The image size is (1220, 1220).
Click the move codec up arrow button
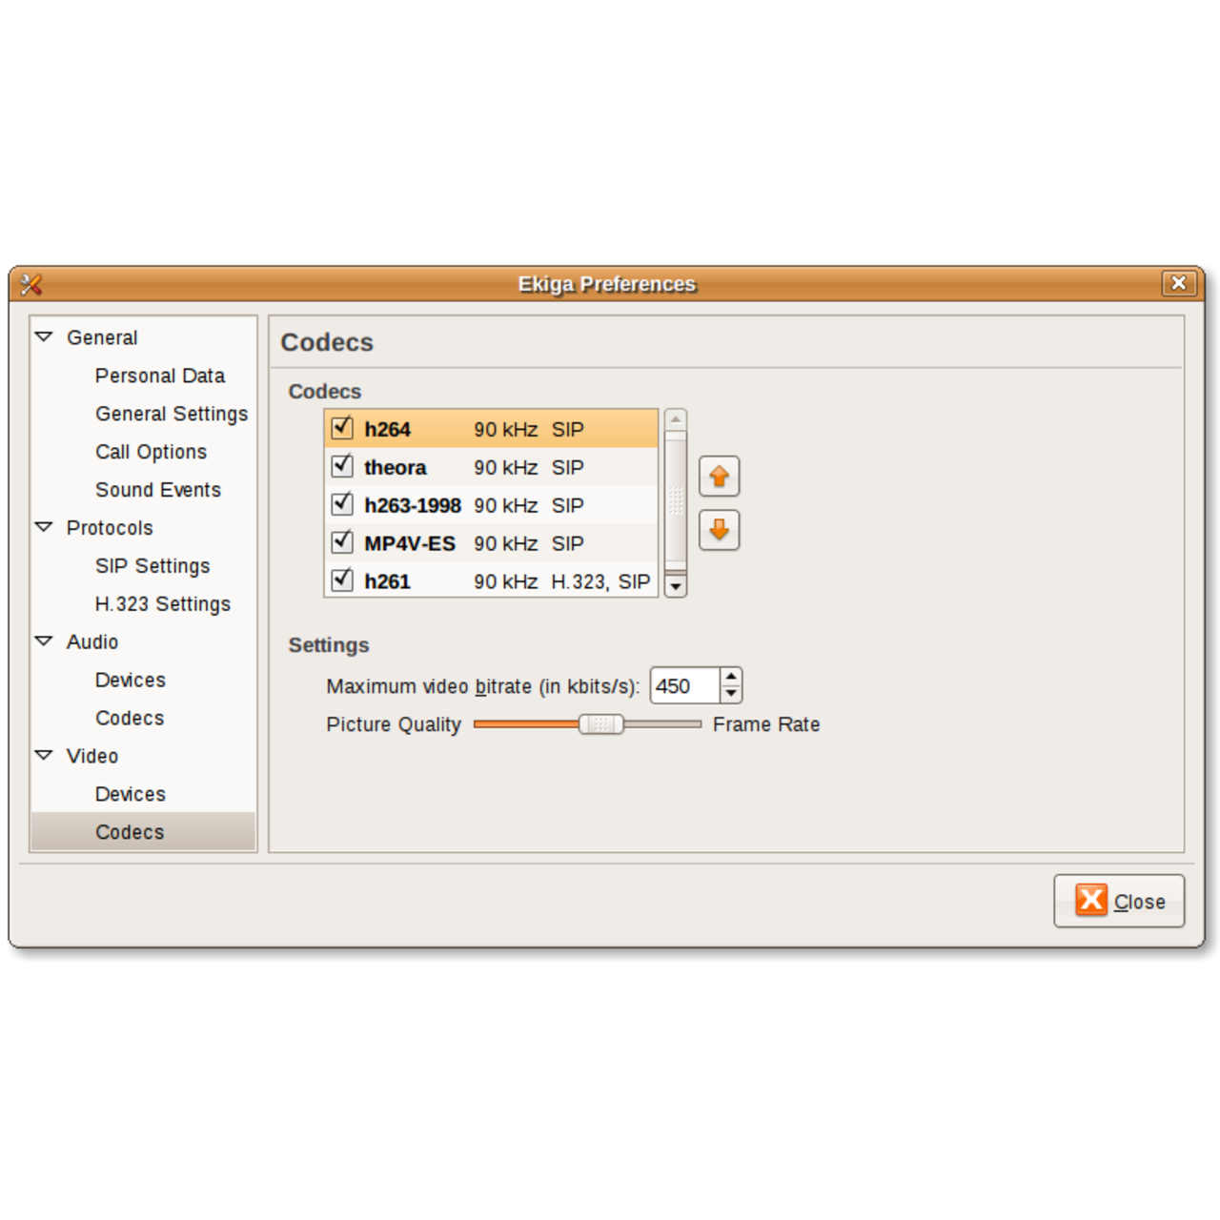tap(719, 477)
